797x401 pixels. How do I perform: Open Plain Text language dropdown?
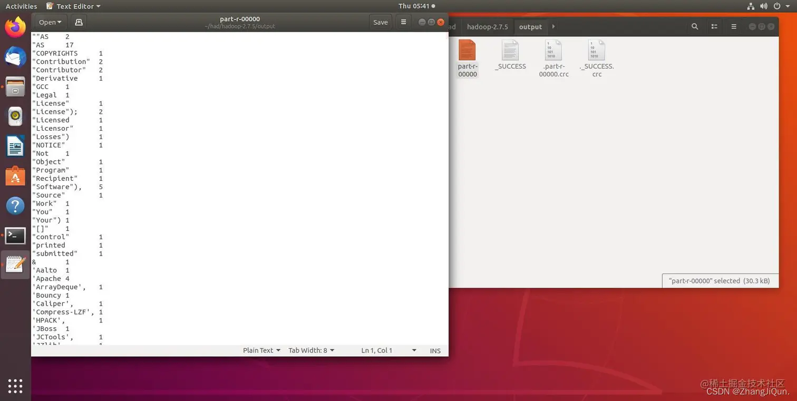click(x=261, y=350)
